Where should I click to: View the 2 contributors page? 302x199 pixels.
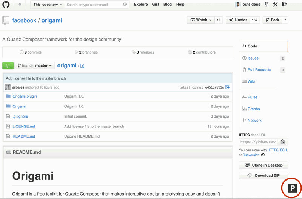point(202,52)
